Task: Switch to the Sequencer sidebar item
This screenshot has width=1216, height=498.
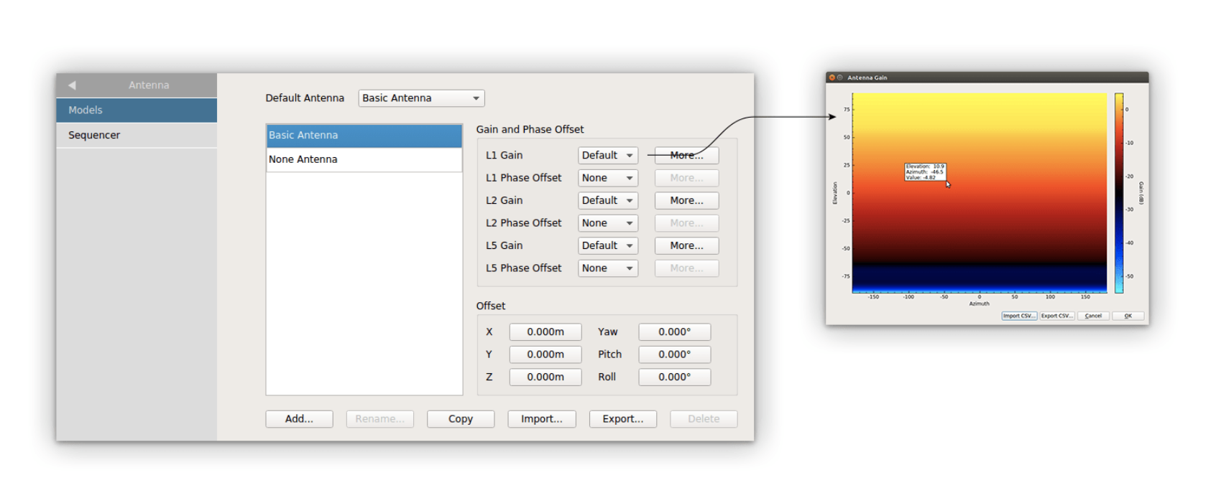Action: tap(137, 135)
